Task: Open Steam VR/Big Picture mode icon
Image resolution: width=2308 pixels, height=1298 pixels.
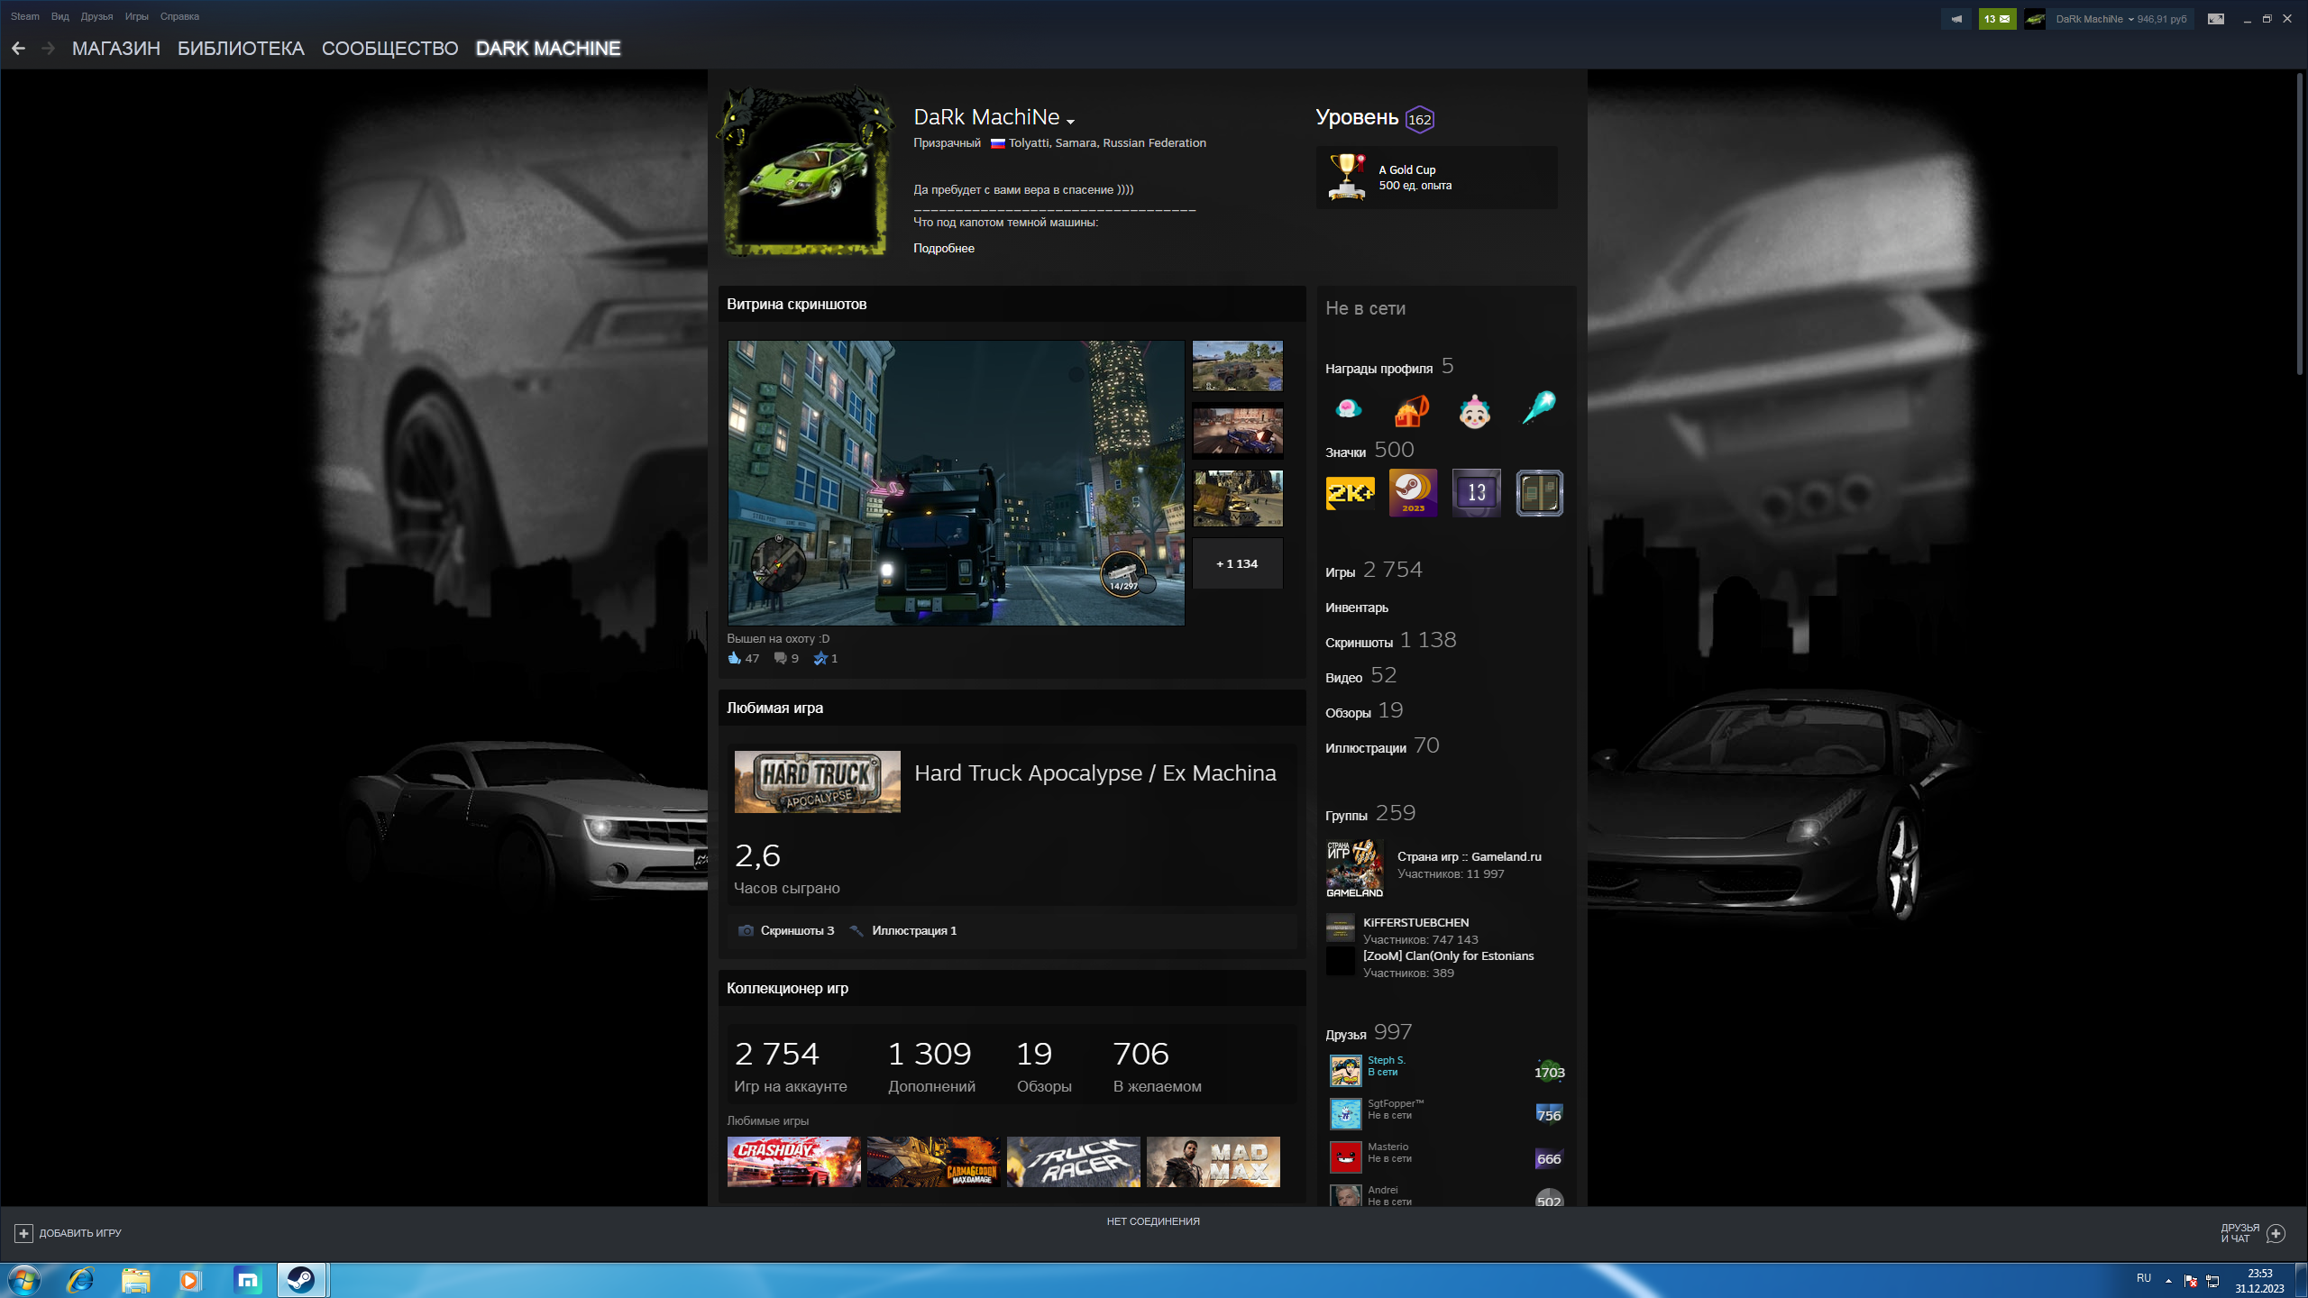Action: [2215, 19]
